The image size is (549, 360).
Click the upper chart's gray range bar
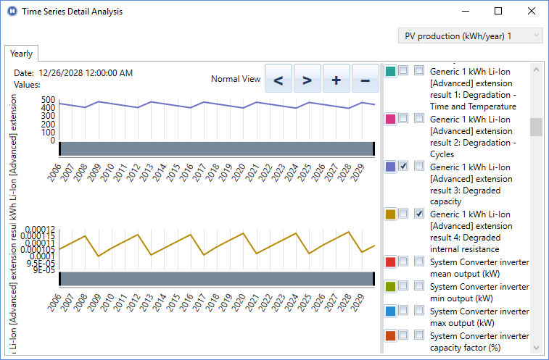pos(216,148)
